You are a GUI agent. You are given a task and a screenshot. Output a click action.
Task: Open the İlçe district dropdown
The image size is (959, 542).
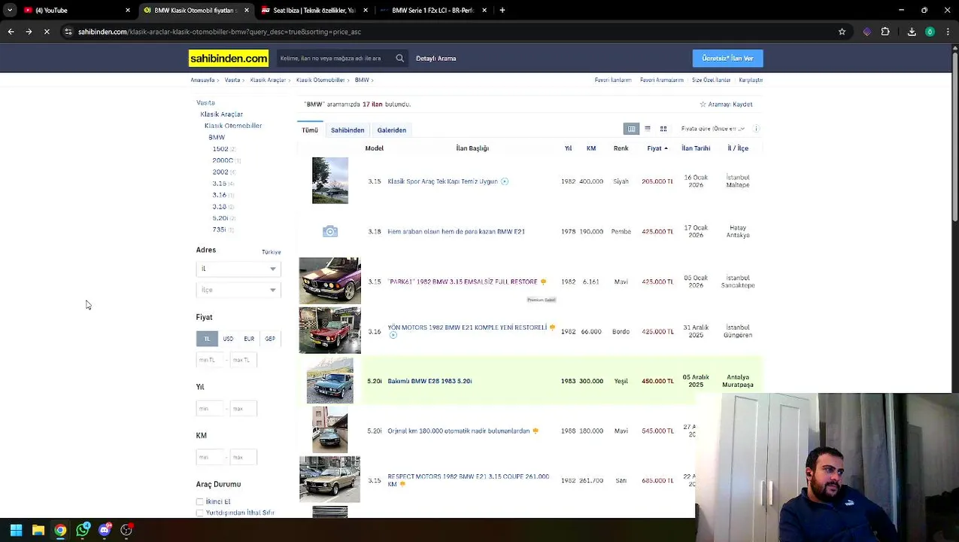238,290
